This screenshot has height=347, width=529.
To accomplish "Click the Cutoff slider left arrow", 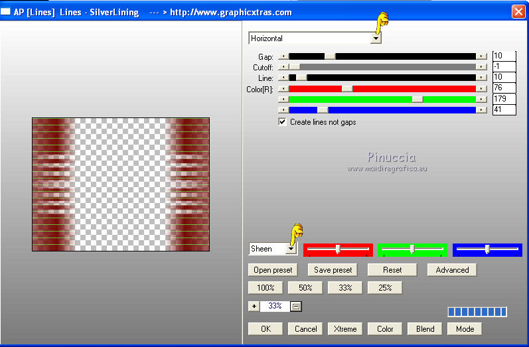I will [283, 67].
